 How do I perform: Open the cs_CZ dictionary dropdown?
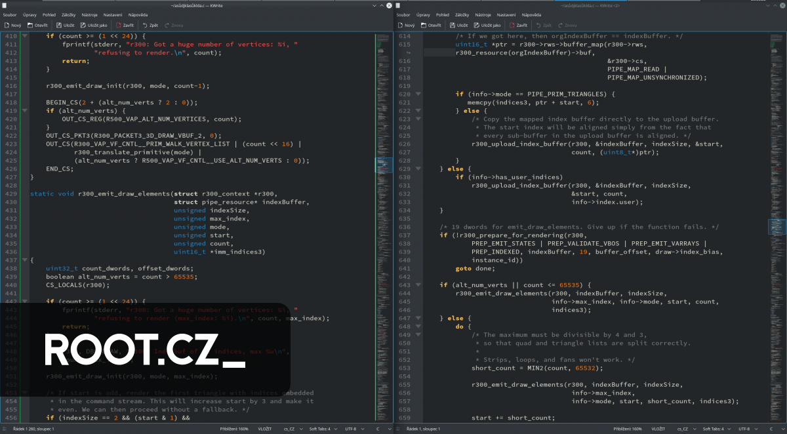point(289,429)
